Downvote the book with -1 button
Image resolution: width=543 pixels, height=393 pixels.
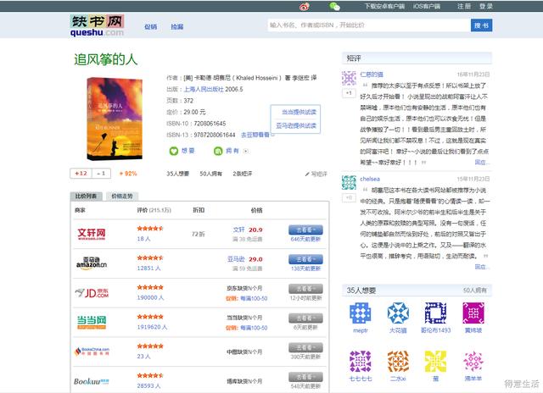click(x=101, y=173)
